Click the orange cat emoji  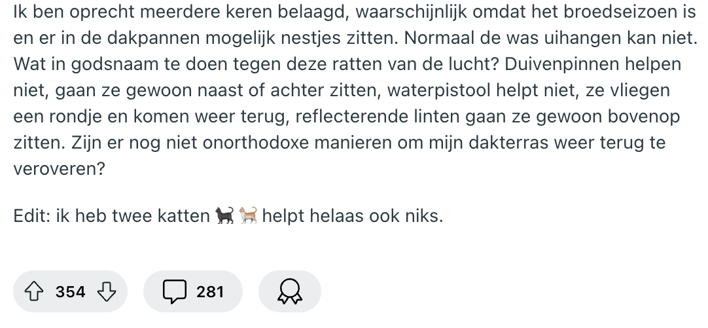(249, 215)
